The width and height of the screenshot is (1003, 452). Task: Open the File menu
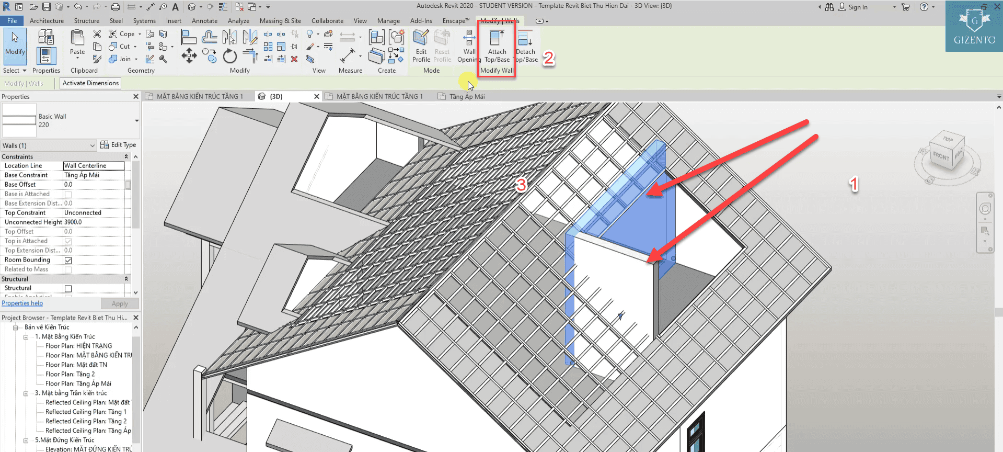point(12,21)
